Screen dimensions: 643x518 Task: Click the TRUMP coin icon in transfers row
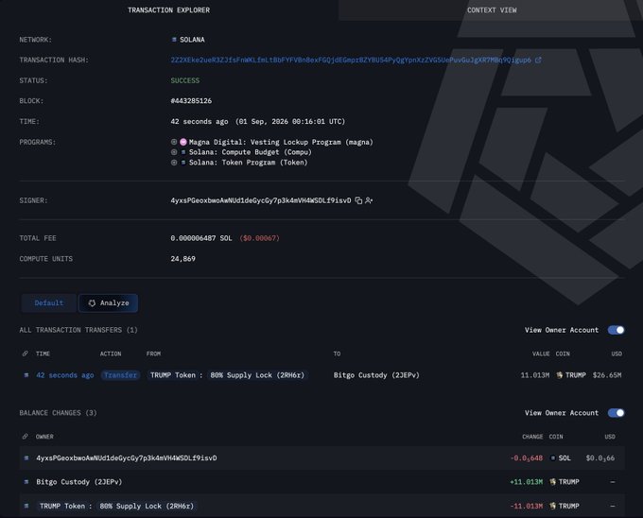(x=560, y=375)
